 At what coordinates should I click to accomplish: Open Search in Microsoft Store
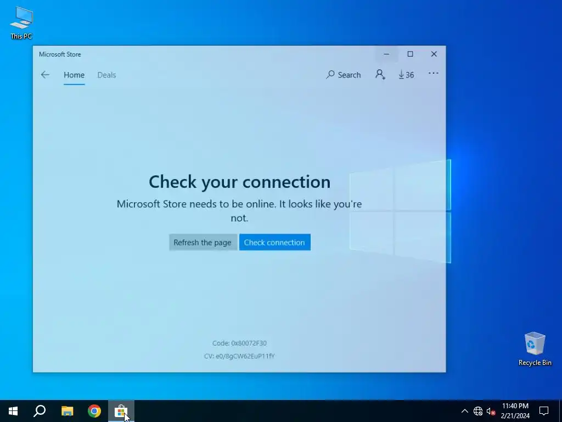(344, 75)
